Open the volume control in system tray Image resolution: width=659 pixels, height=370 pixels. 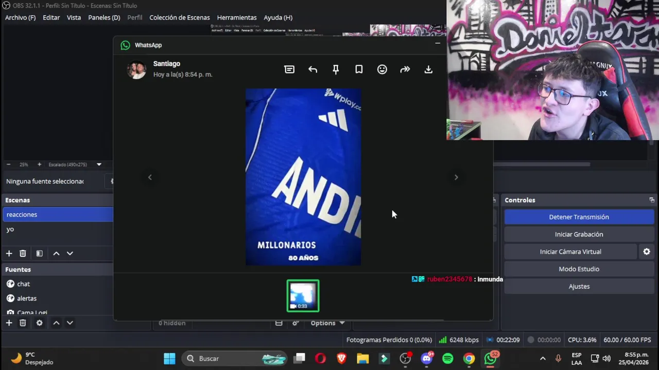pos(606,359)
